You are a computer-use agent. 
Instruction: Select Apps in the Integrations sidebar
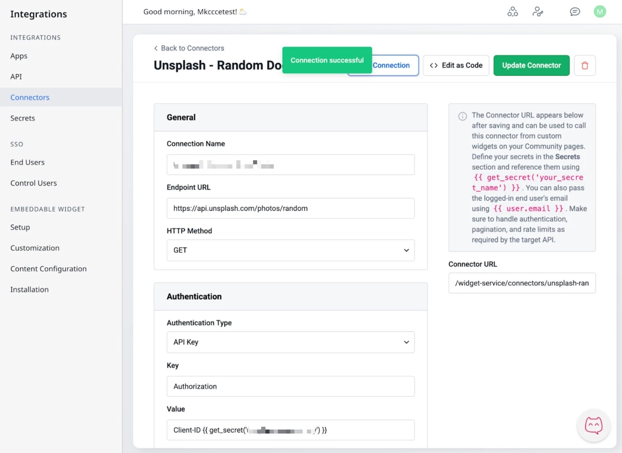point(19,56)
